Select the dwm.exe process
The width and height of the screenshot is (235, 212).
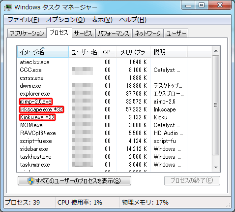[x=30, y=86]
